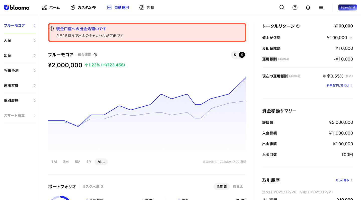
Task: Click the ↑1.23% (+¥123,456) gain text
Action: point(105,65)
